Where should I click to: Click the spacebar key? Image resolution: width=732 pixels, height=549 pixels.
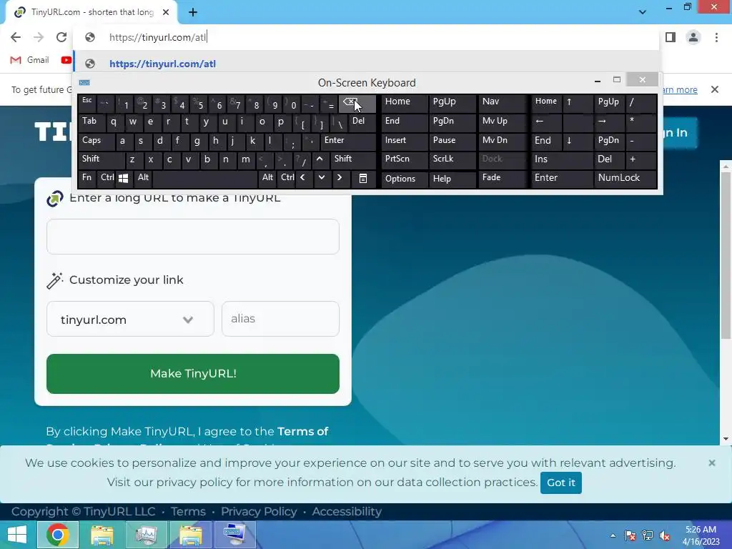(205, 178)
